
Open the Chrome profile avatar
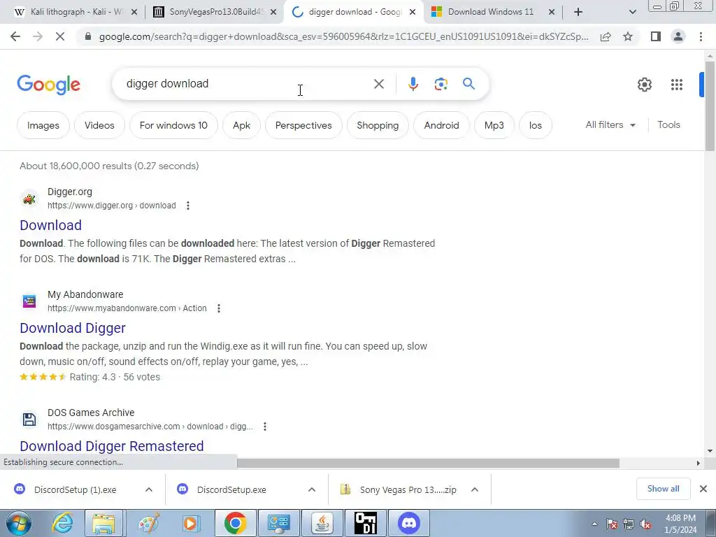(x=678, y=36)
